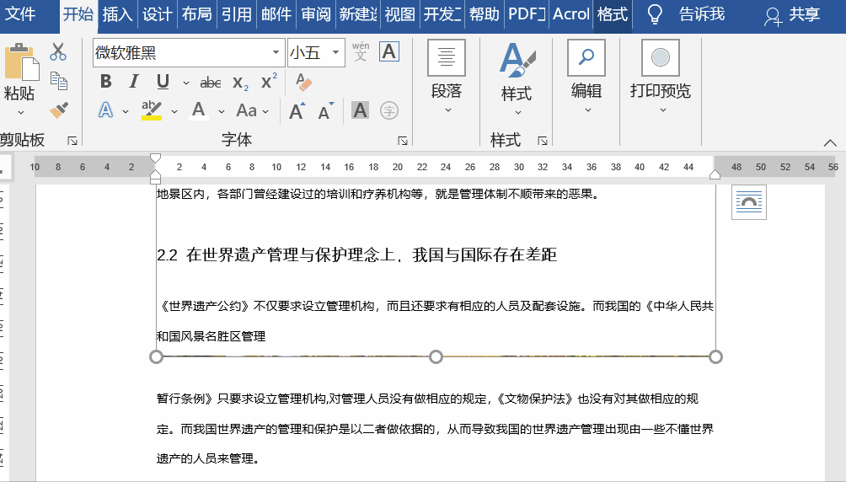Viewport: 846px width, 482px height.
Task: Switch to the 审阅 Review tab
Action: point(316,14)
